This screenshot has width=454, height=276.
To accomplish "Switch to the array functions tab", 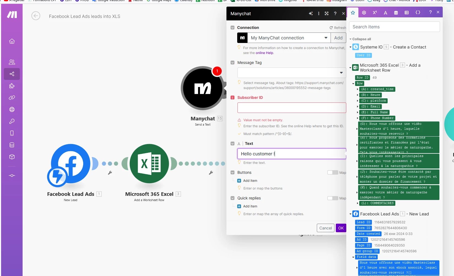I will (407, 13).
